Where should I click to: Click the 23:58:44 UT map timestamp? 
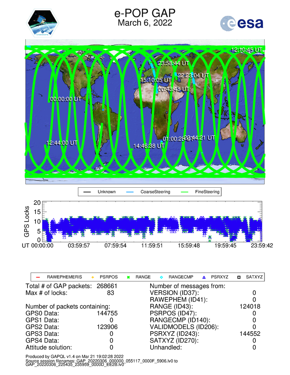[174, 63]
